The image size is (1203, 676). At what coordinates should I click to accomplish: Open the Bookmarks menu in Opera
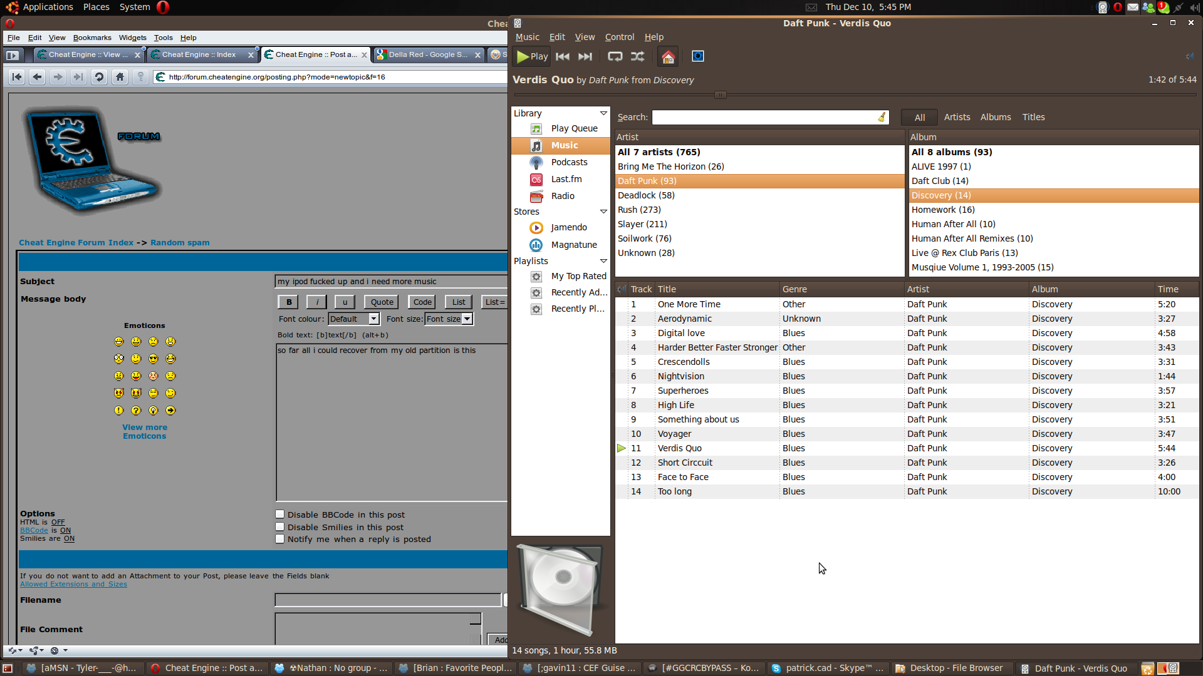92,38
